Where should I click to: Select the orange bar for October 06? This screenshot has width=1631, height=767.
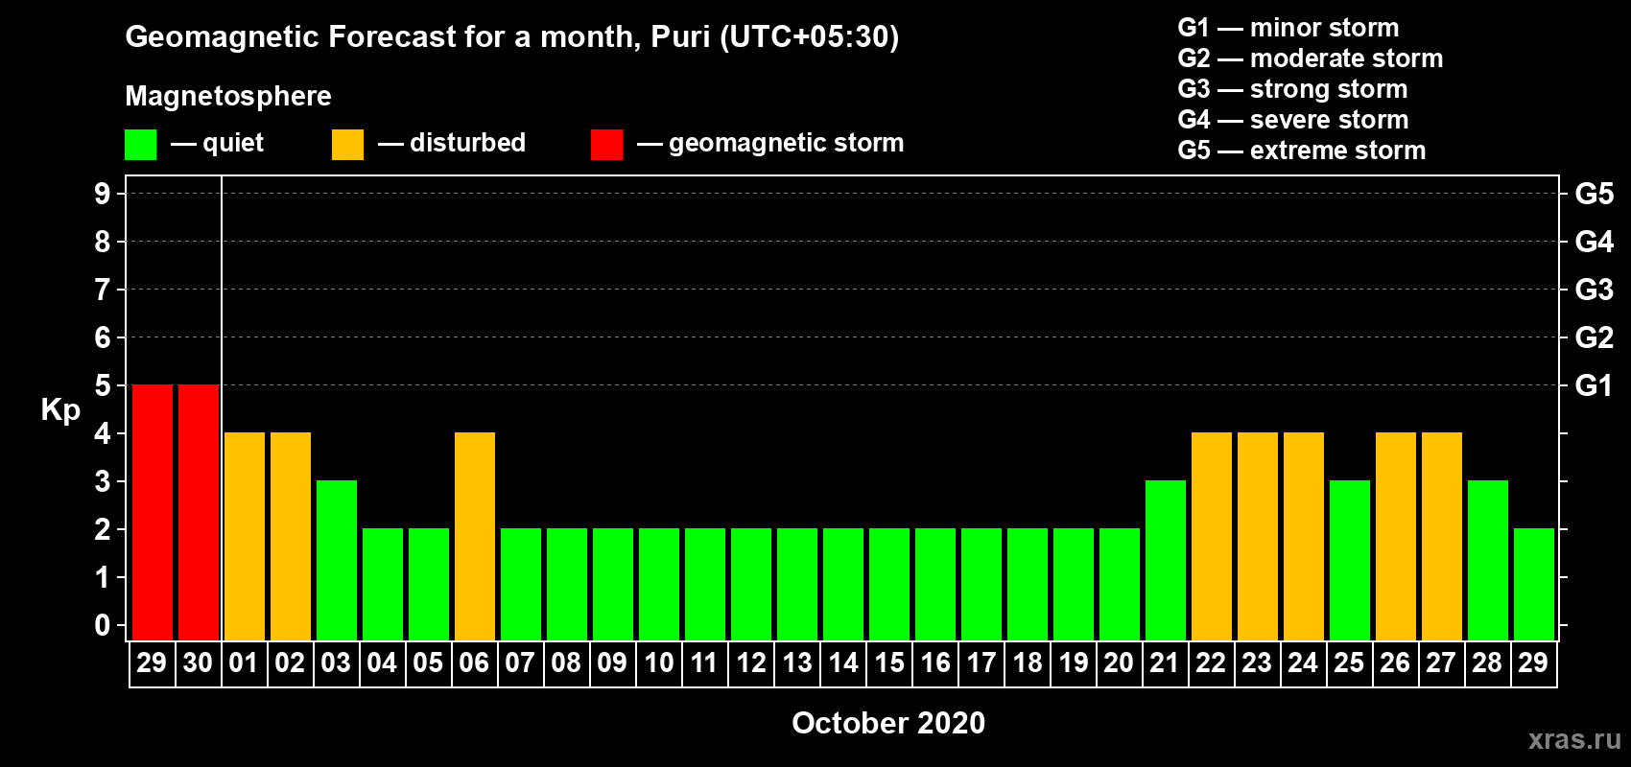475,537
